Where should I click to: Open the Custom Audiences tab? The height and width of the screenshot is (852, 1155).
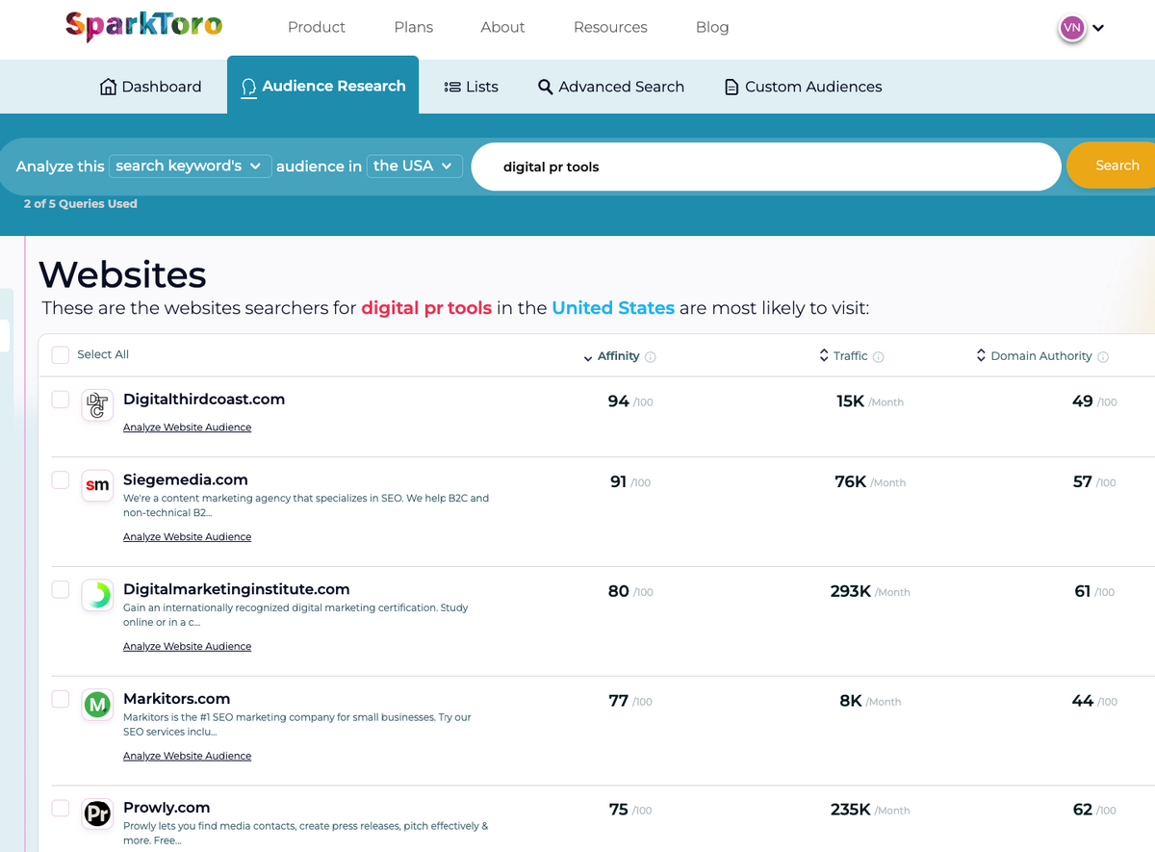[x=803, y=87]
